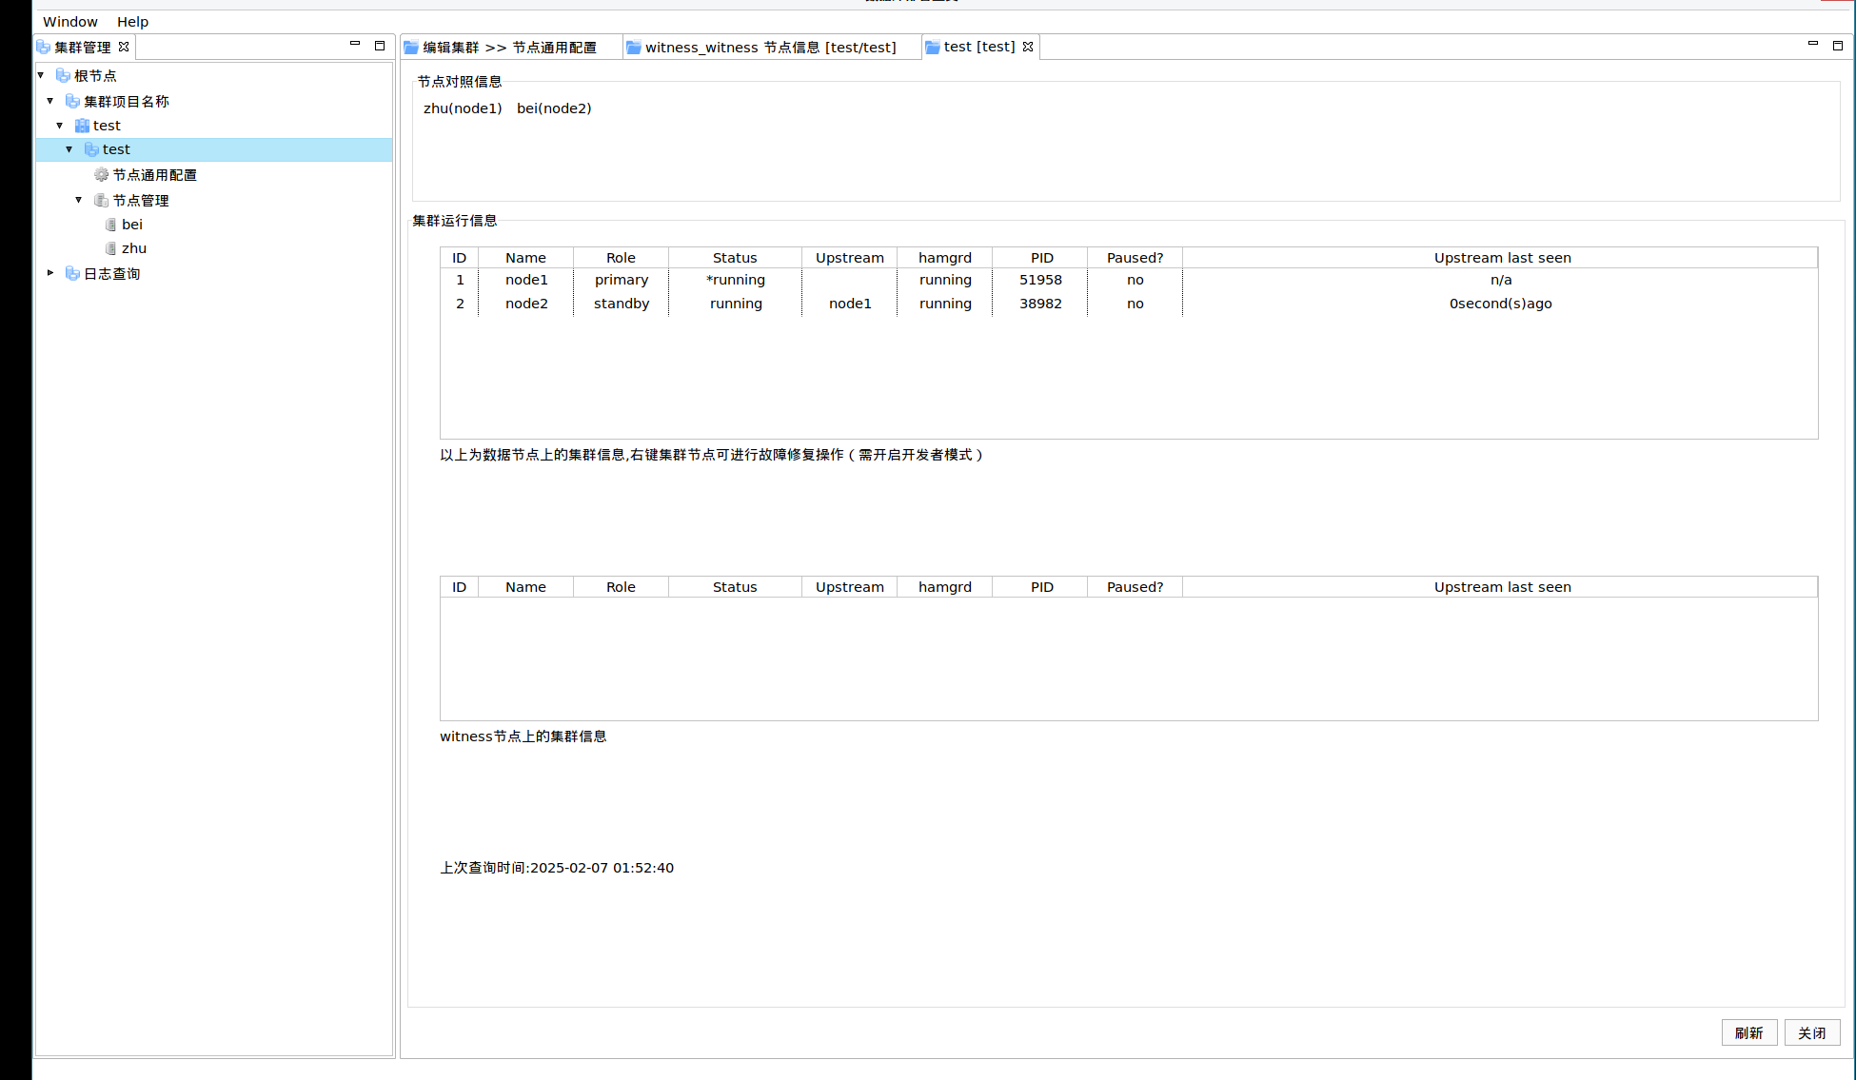The height and width of the screenshot is (1080, 1856).
Task: Click the cluster project name icon
Action: [72, 101]
